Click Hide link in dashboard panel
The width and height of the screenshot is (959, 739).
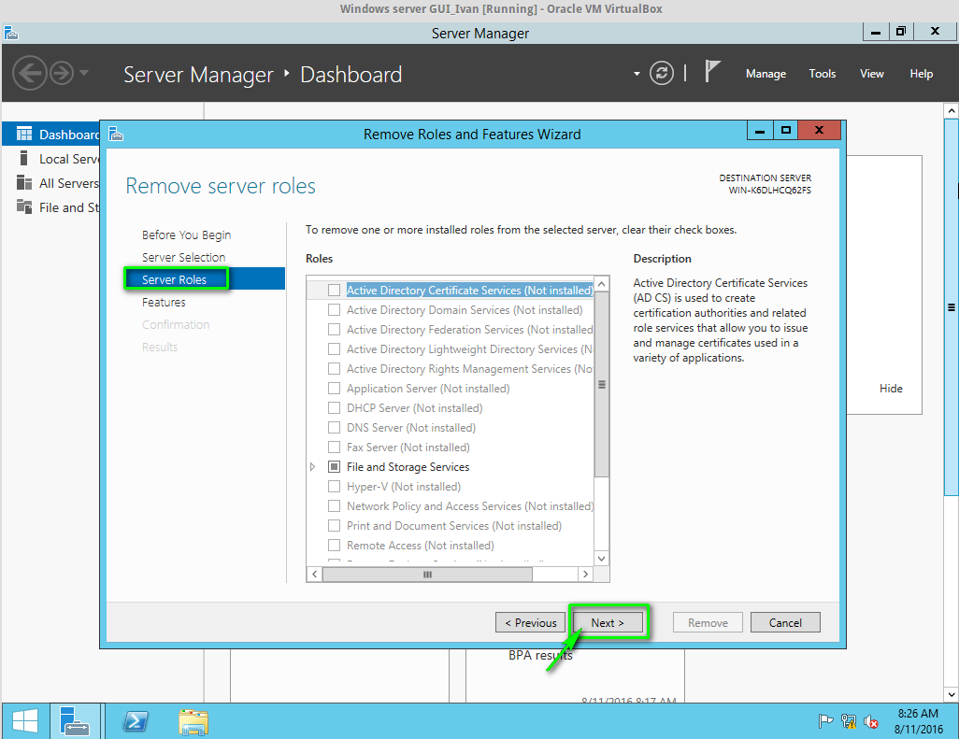tap(891, 388)
